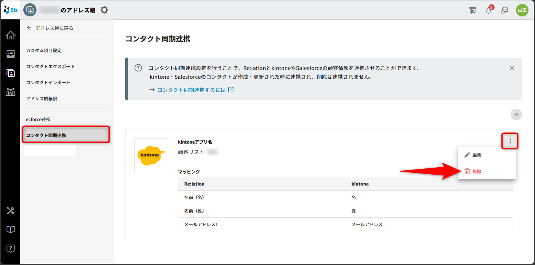Open the chat support icon in header
The width and height of the screenshot is (535, 265).
(505, 10)
